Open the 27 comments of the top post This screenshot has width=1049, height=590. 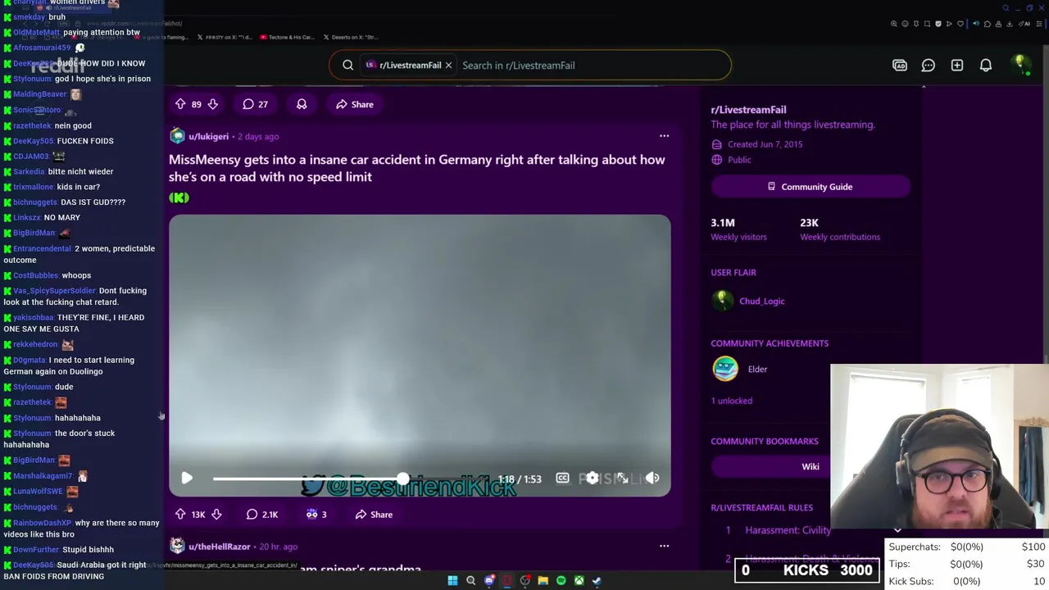point(255,104)
